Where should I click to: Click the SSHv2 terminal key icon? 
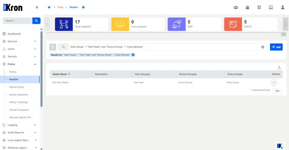233,24
